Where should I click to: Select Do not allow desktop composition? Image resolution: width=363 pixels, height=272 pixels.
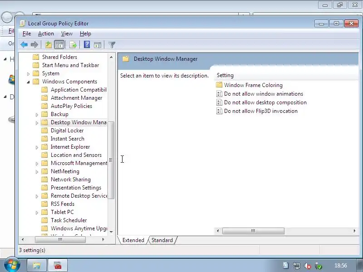pos(265,102)
